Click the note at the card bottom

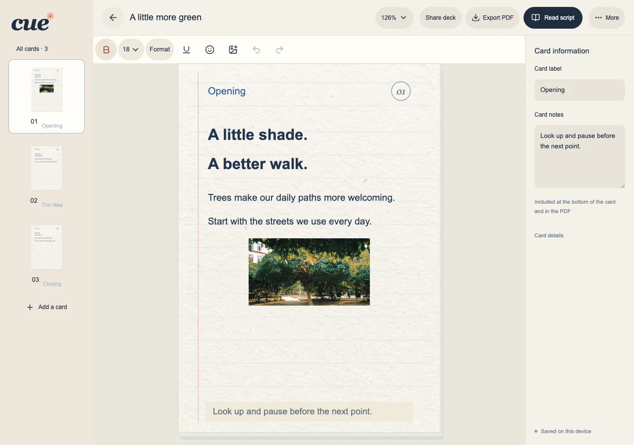pos(309,411)
